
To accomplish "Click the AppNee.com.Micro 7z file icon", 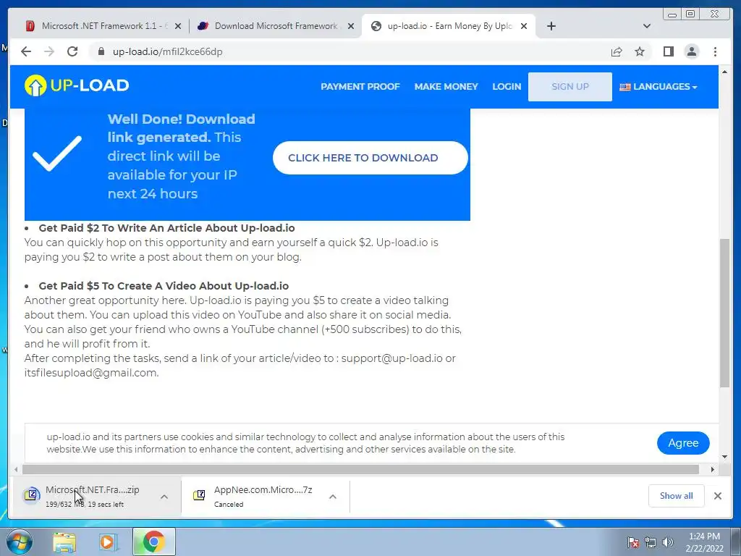I will (x=199, y=495).
